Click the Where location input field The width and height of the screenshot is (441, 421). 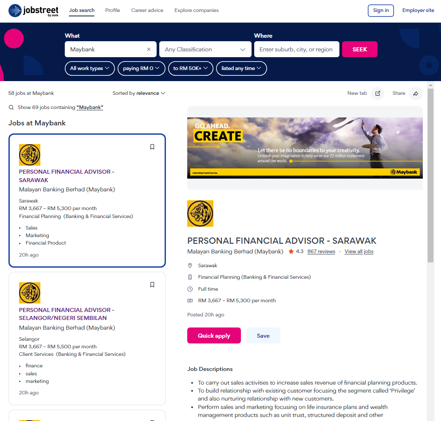tap(297, 50)
